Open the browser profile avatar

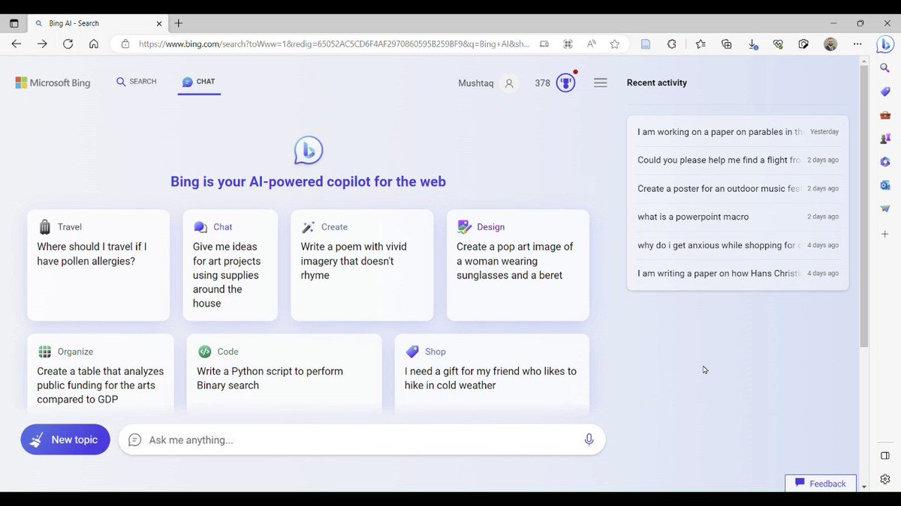click(x=830, y=44)
